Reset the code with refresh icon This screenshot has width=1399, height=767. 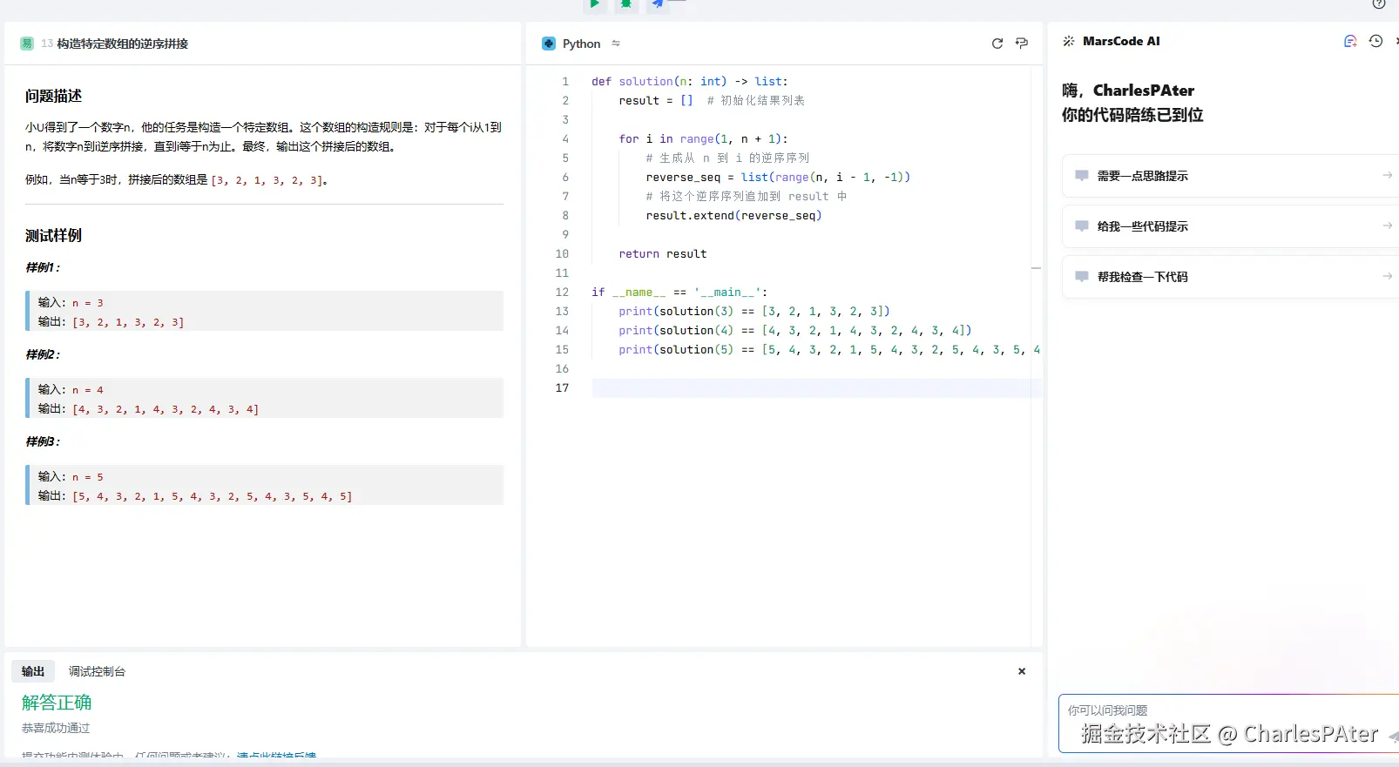click(997, 44)
